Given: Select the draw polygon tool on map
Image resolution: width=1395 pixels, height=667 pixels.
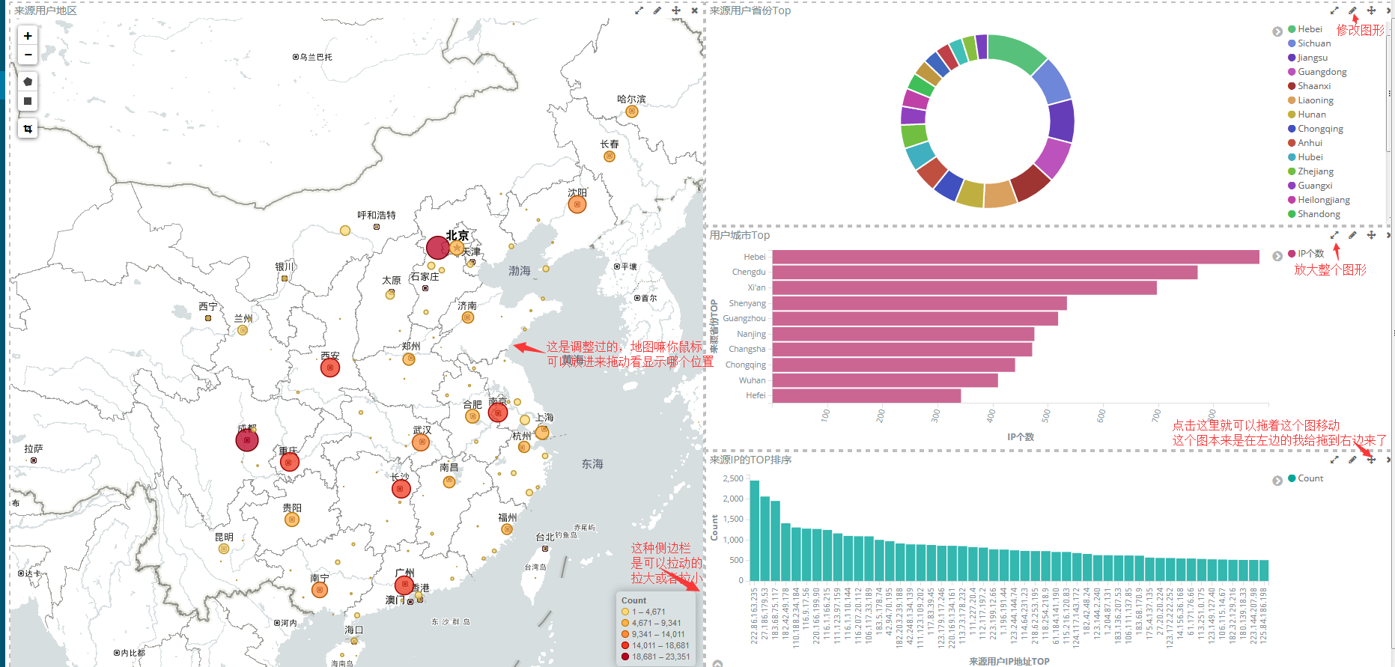Looking at the screenshot, I should [x=28, y=82].
